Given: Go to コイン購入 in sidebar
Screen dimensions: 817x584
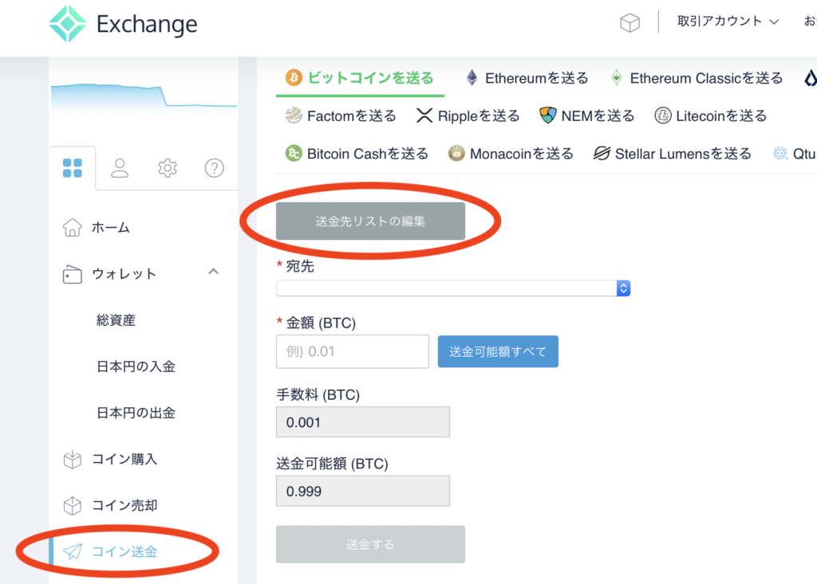Looking at the screenshot, I should (124, 459).
